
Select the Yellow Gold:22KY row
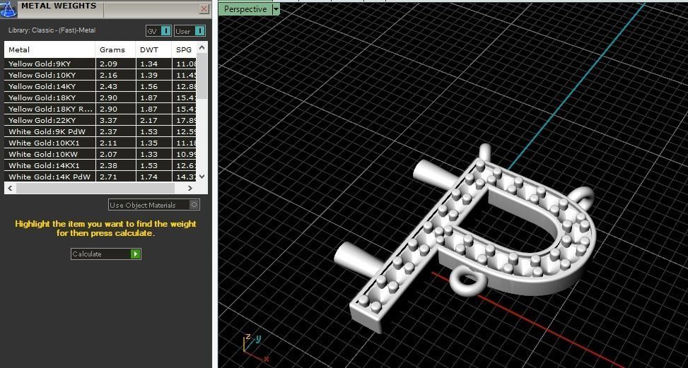(x=100, y=120)
